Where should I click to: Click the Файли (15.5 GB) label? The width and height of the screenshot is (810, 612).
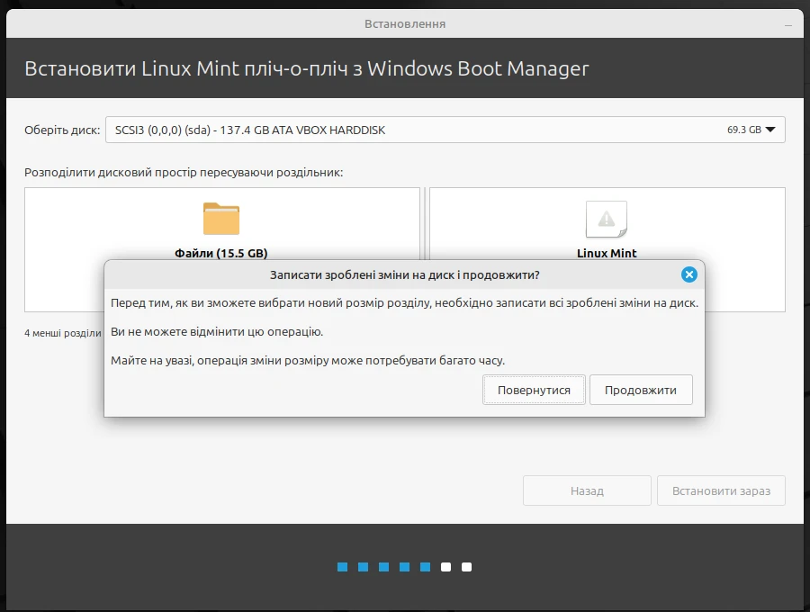pos(221,253)
